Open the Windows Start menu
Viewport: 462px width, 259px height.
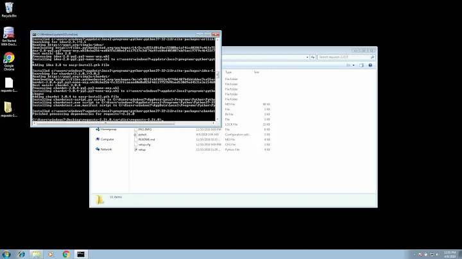pos(6,255)
